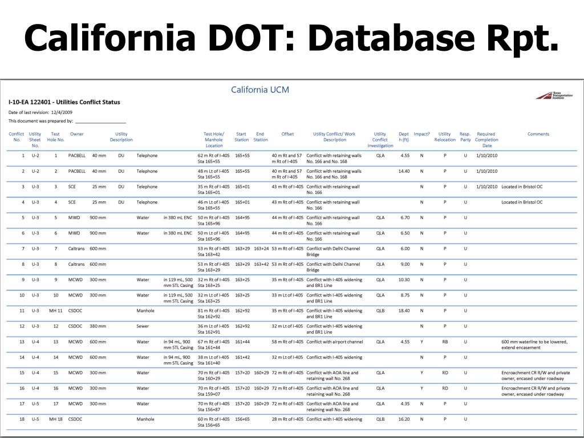Click the "RB" utility relocation code
The height and width of the screenshot is (438, 584).
445,342
